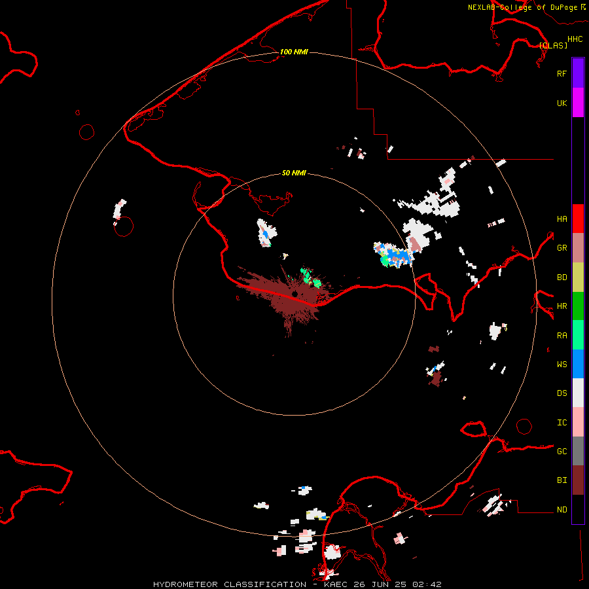Viewport: 589px width, 589px height.
Task: Click the GC legend label
Action: coord(562,451)
